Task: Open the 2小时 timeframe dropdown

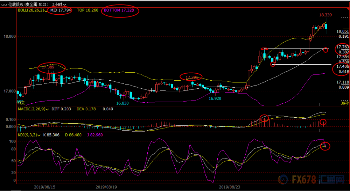Action: pos(59,4)
